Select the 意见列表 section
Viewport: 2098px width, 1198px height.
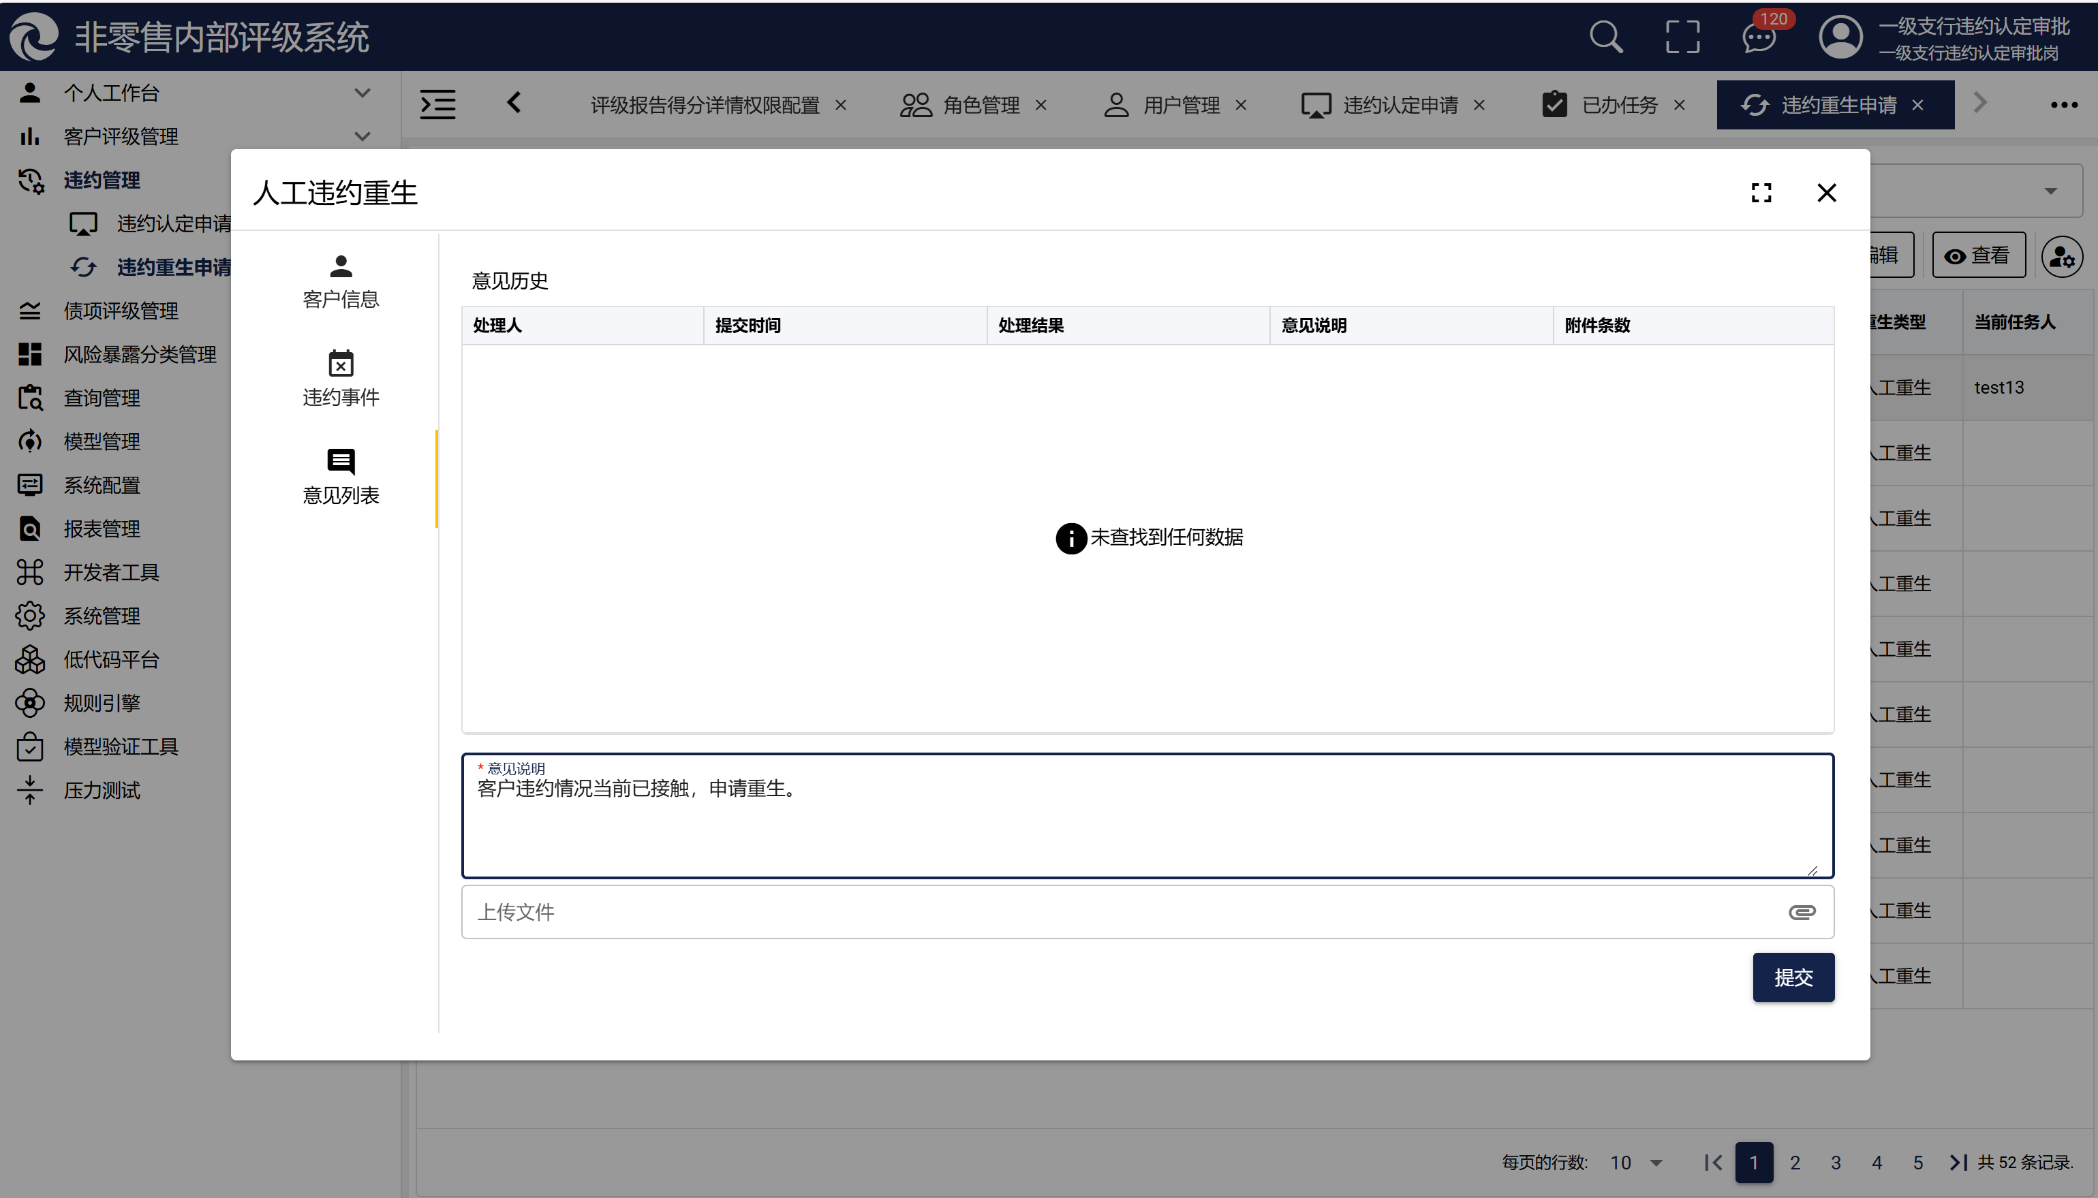point(341,477)
